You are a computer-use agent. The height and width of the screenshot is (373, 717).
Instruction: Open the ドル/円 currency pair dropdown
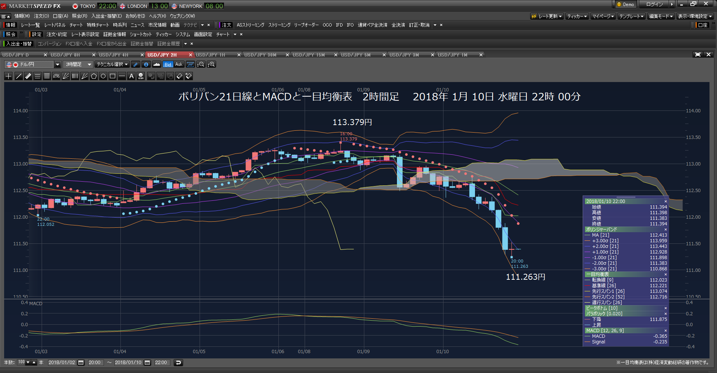pyautogui.click(x=57, y=64)
